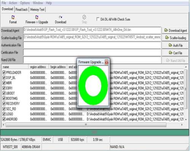190x151 pixels.
Task: Open the File menu
Action: tap(4, 3)
